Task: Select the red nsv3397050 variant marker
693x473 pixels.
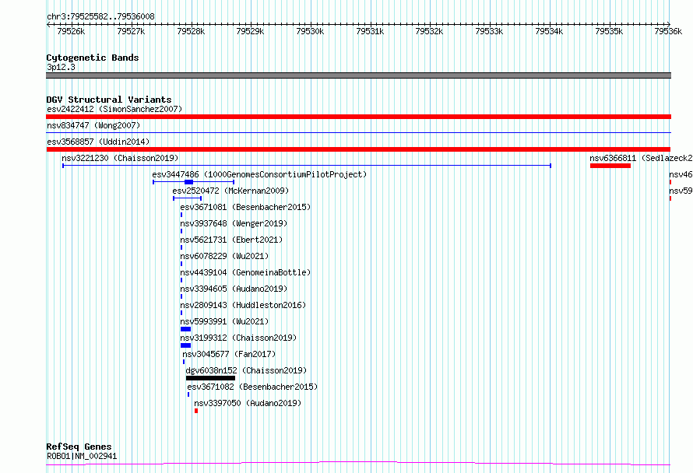Action: tap(196, 411)
